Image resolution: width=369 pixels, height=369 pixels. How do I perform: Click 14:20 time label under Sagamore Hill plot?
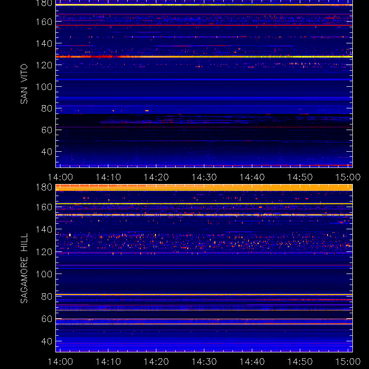(156, 362)
